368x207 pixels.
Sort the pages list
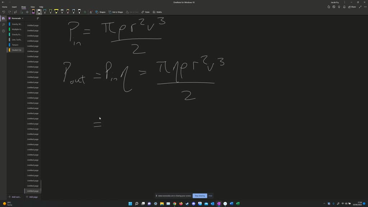tap(38, 18)
